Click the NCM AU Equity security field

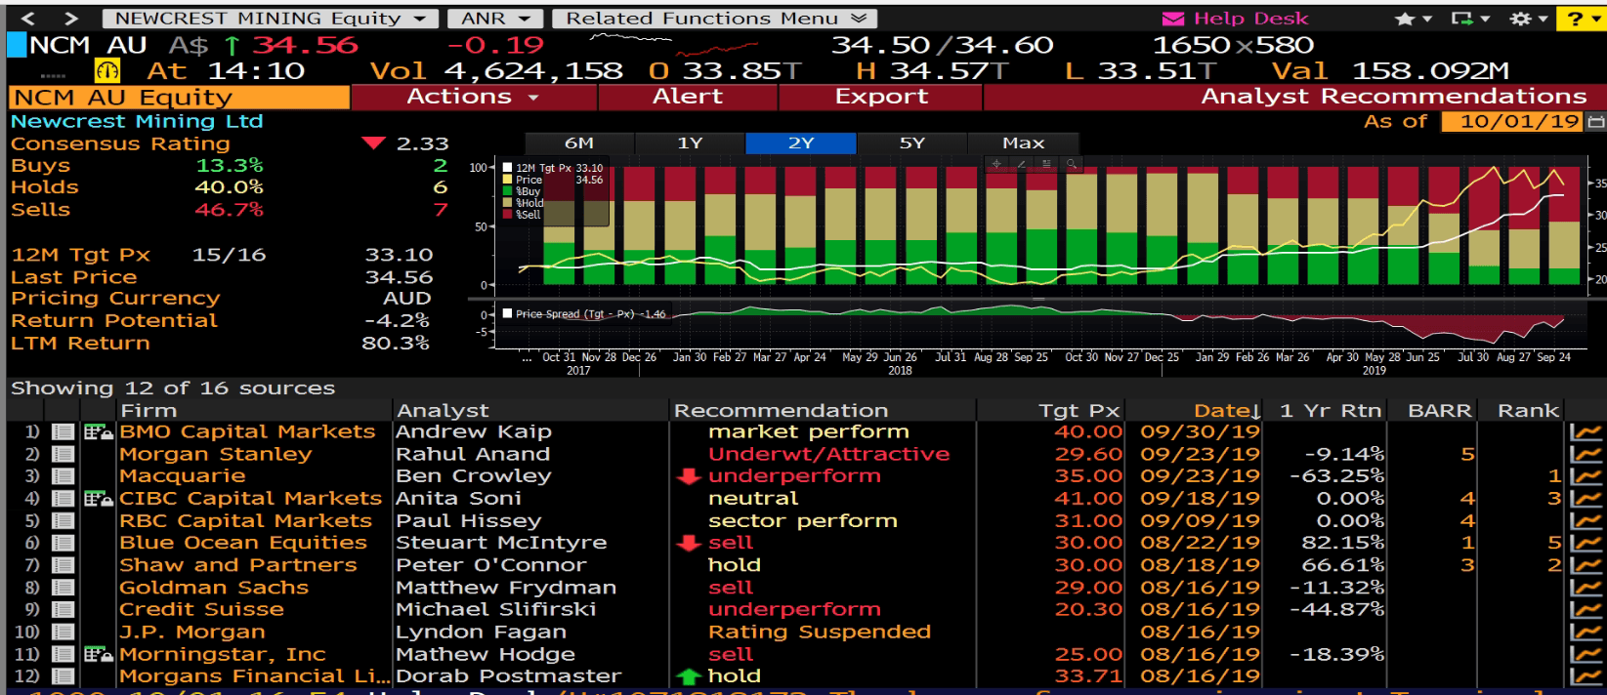[180, 98]
